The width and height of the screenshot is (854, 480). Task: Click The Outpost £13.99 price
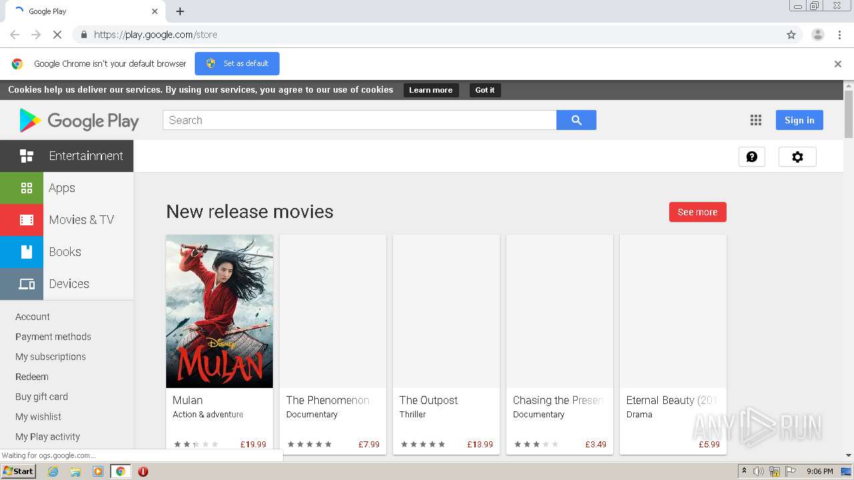click(x=480, y=444)
